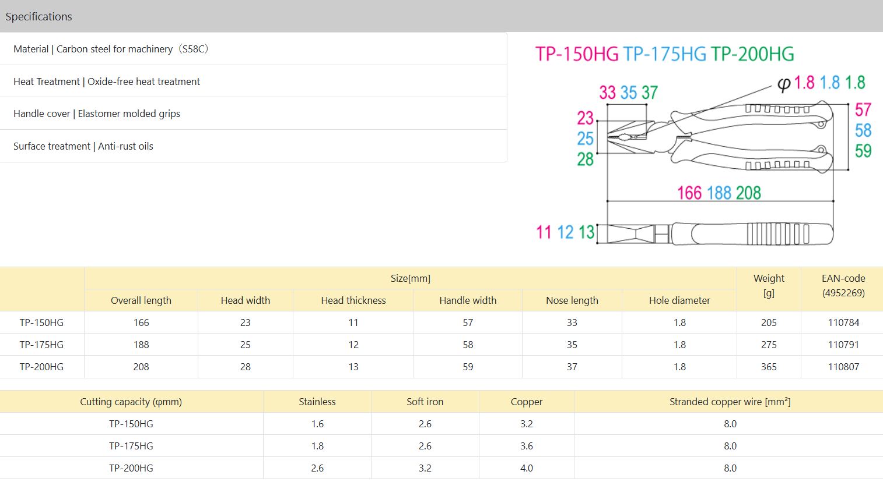Click the Size[mm] table header
The height and width of the screenshot is (482, 883).
[x=411, y=278]
